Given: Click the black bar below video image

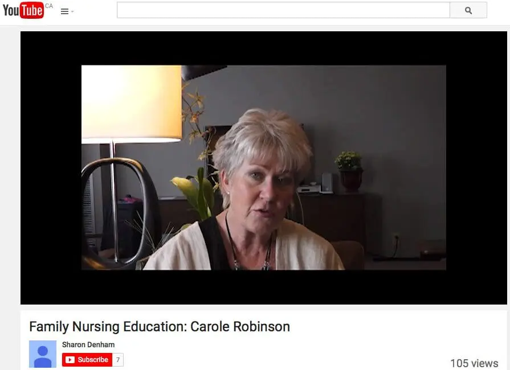Looking at the screenshot, I should 263,287.
